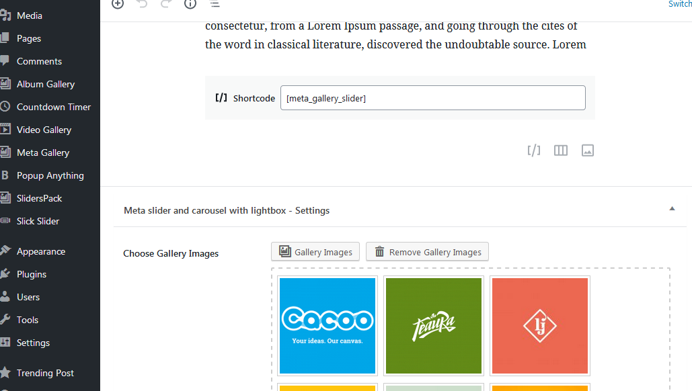Click the Undo arrow icon
The image size is (692, 391).
tap(142, 3)
